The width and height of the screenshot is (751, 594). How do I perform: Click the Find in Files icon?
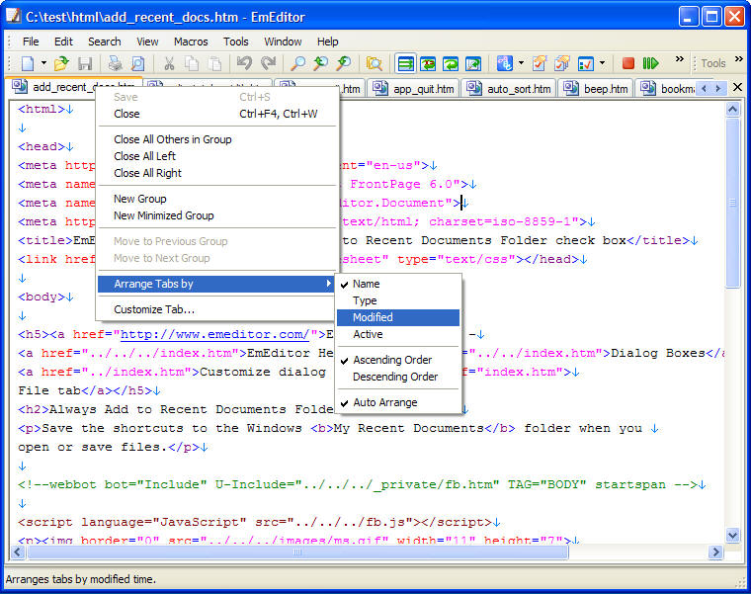pyautogui.click(x=374, y=63)
